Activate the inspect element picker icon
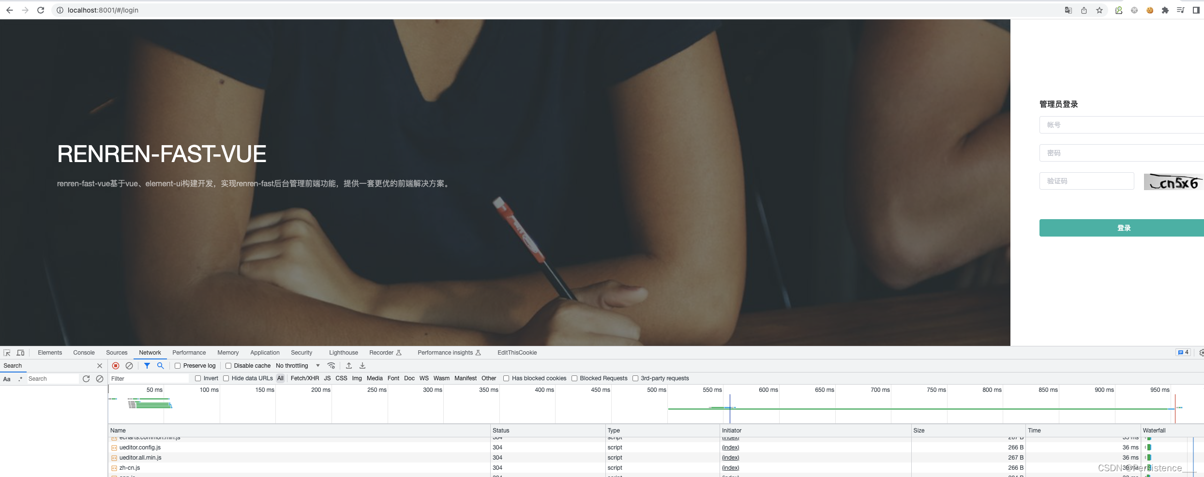Image resolution: width=1204 pixels, height=477 pixels. click(7, 353)
